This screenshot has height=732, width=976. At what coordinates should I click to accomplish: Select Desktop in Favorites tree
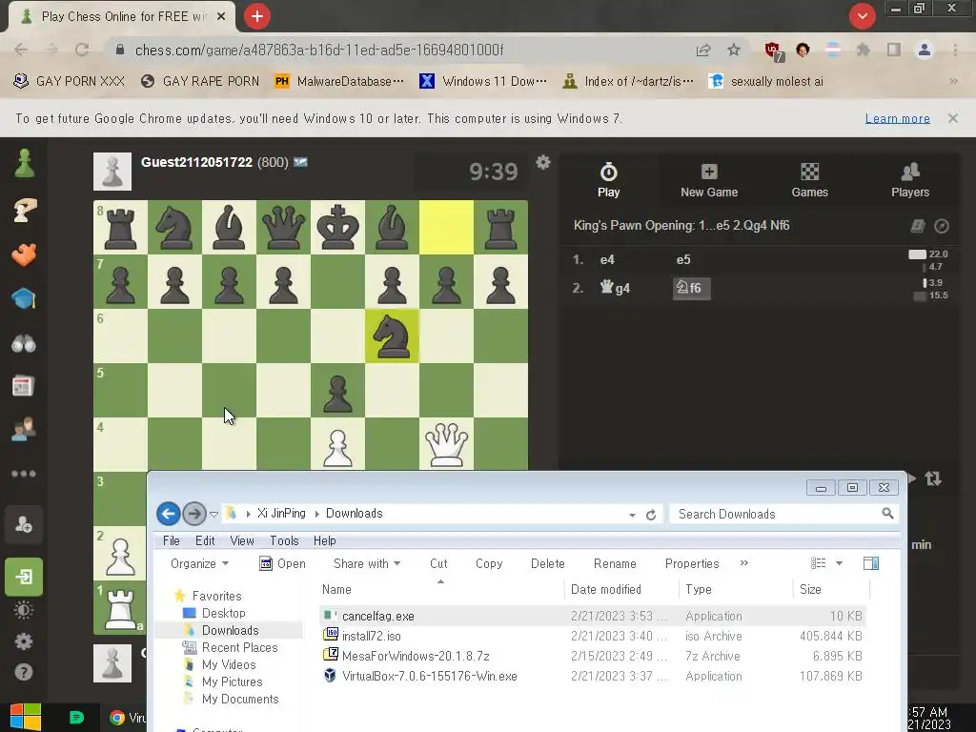point(223,613)
